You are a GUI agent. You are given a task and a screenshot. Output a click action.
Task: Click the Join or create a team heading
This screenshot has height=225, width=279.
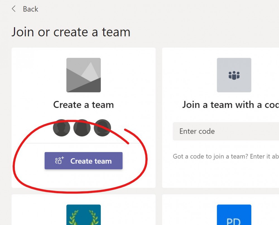(71, 32)
